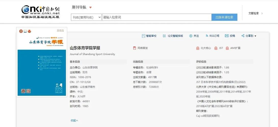Click Caj-cd规范获奖期刊 text

(208, 116)
